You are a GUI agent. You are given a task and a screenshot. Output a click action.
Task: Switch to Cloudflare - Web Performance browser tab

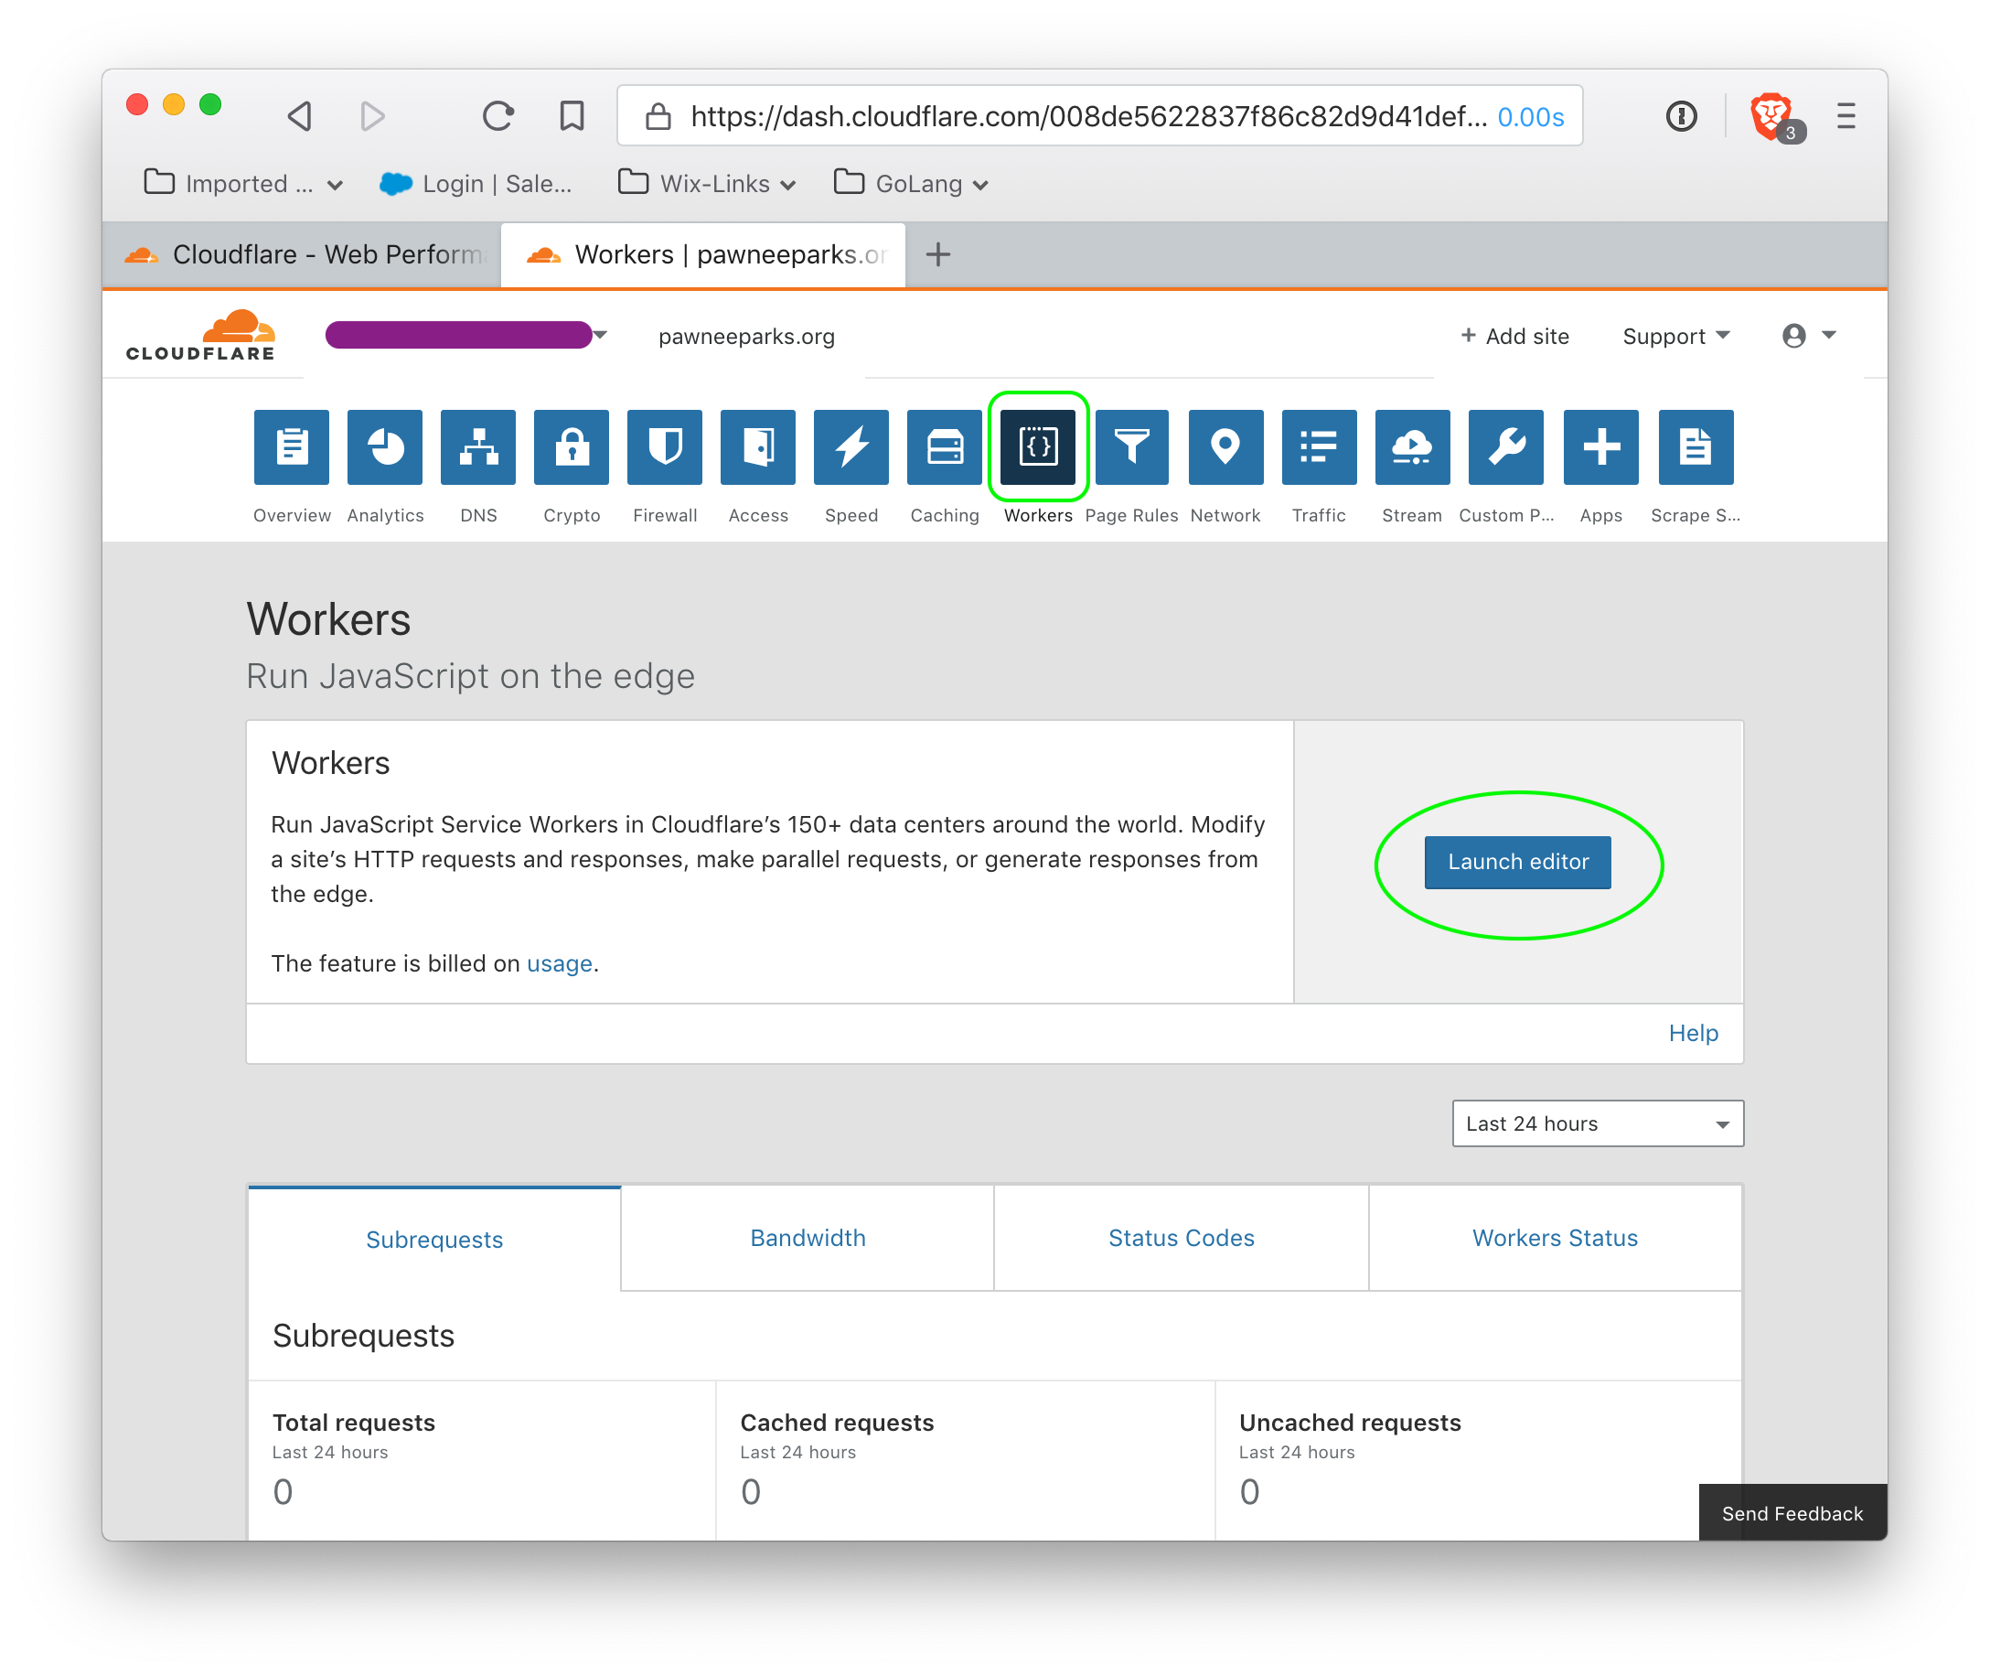pyautogui.click(x=302, y=254)
